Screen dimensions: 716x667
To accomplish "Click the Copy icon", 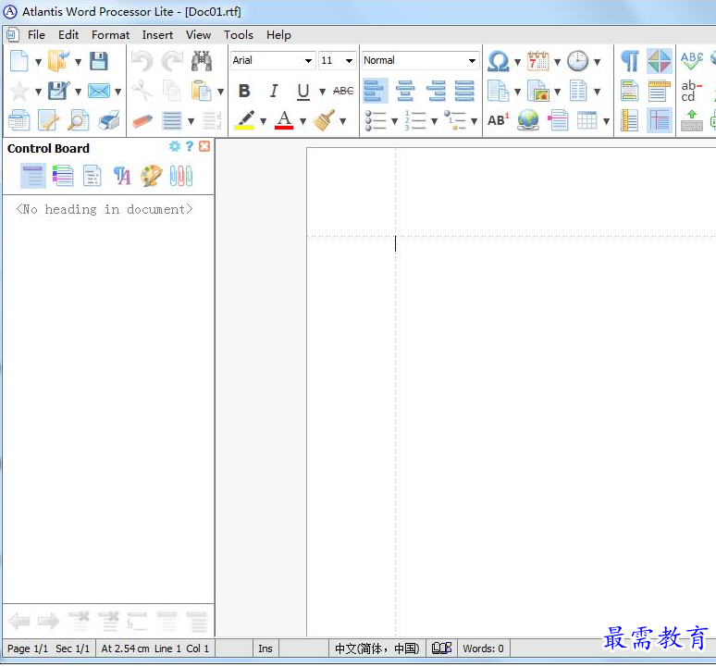I will click(x=172, y=91).
